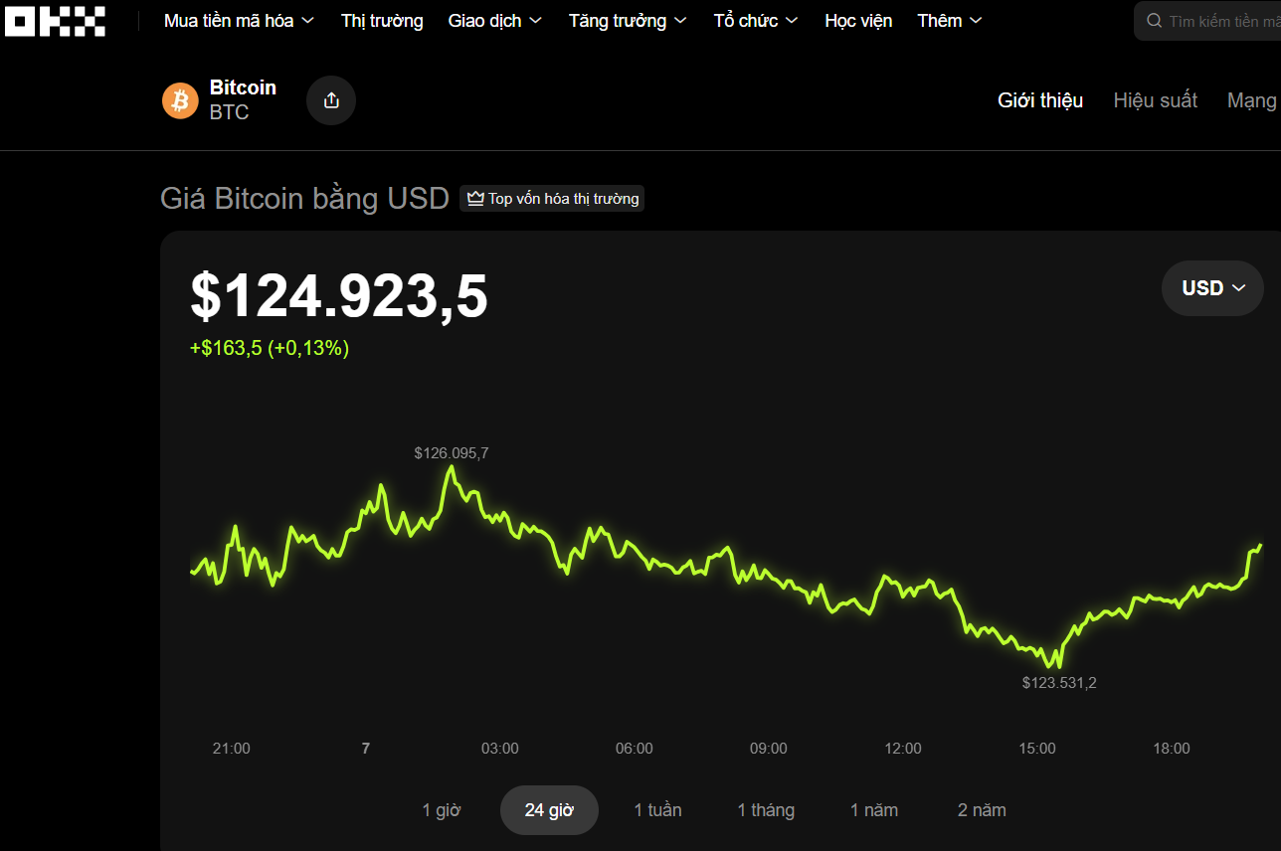This screenshot has height=851, width=1281.
Task: Click the Top vốn hóa thị trường badge
Action: (552, 199)
